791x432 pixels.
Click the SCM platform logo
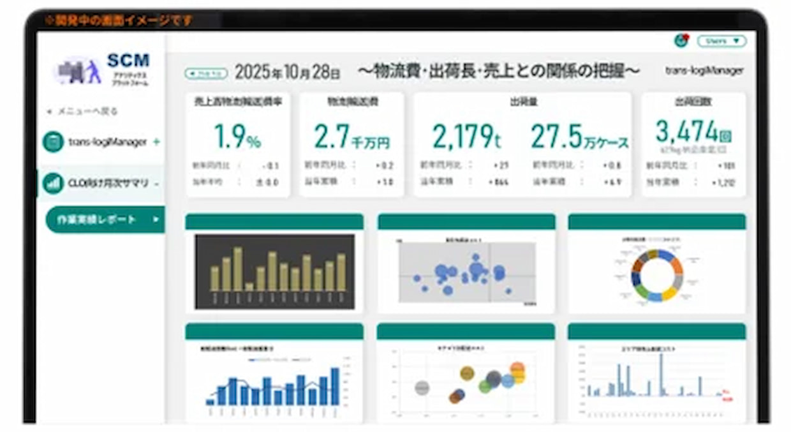[102, 69]
